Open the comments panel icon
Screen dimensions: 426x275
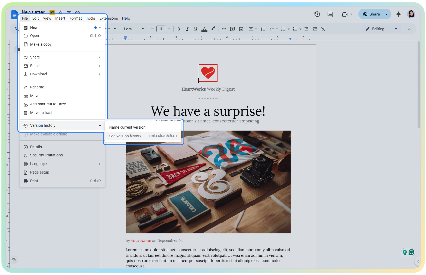coord(330,14)
